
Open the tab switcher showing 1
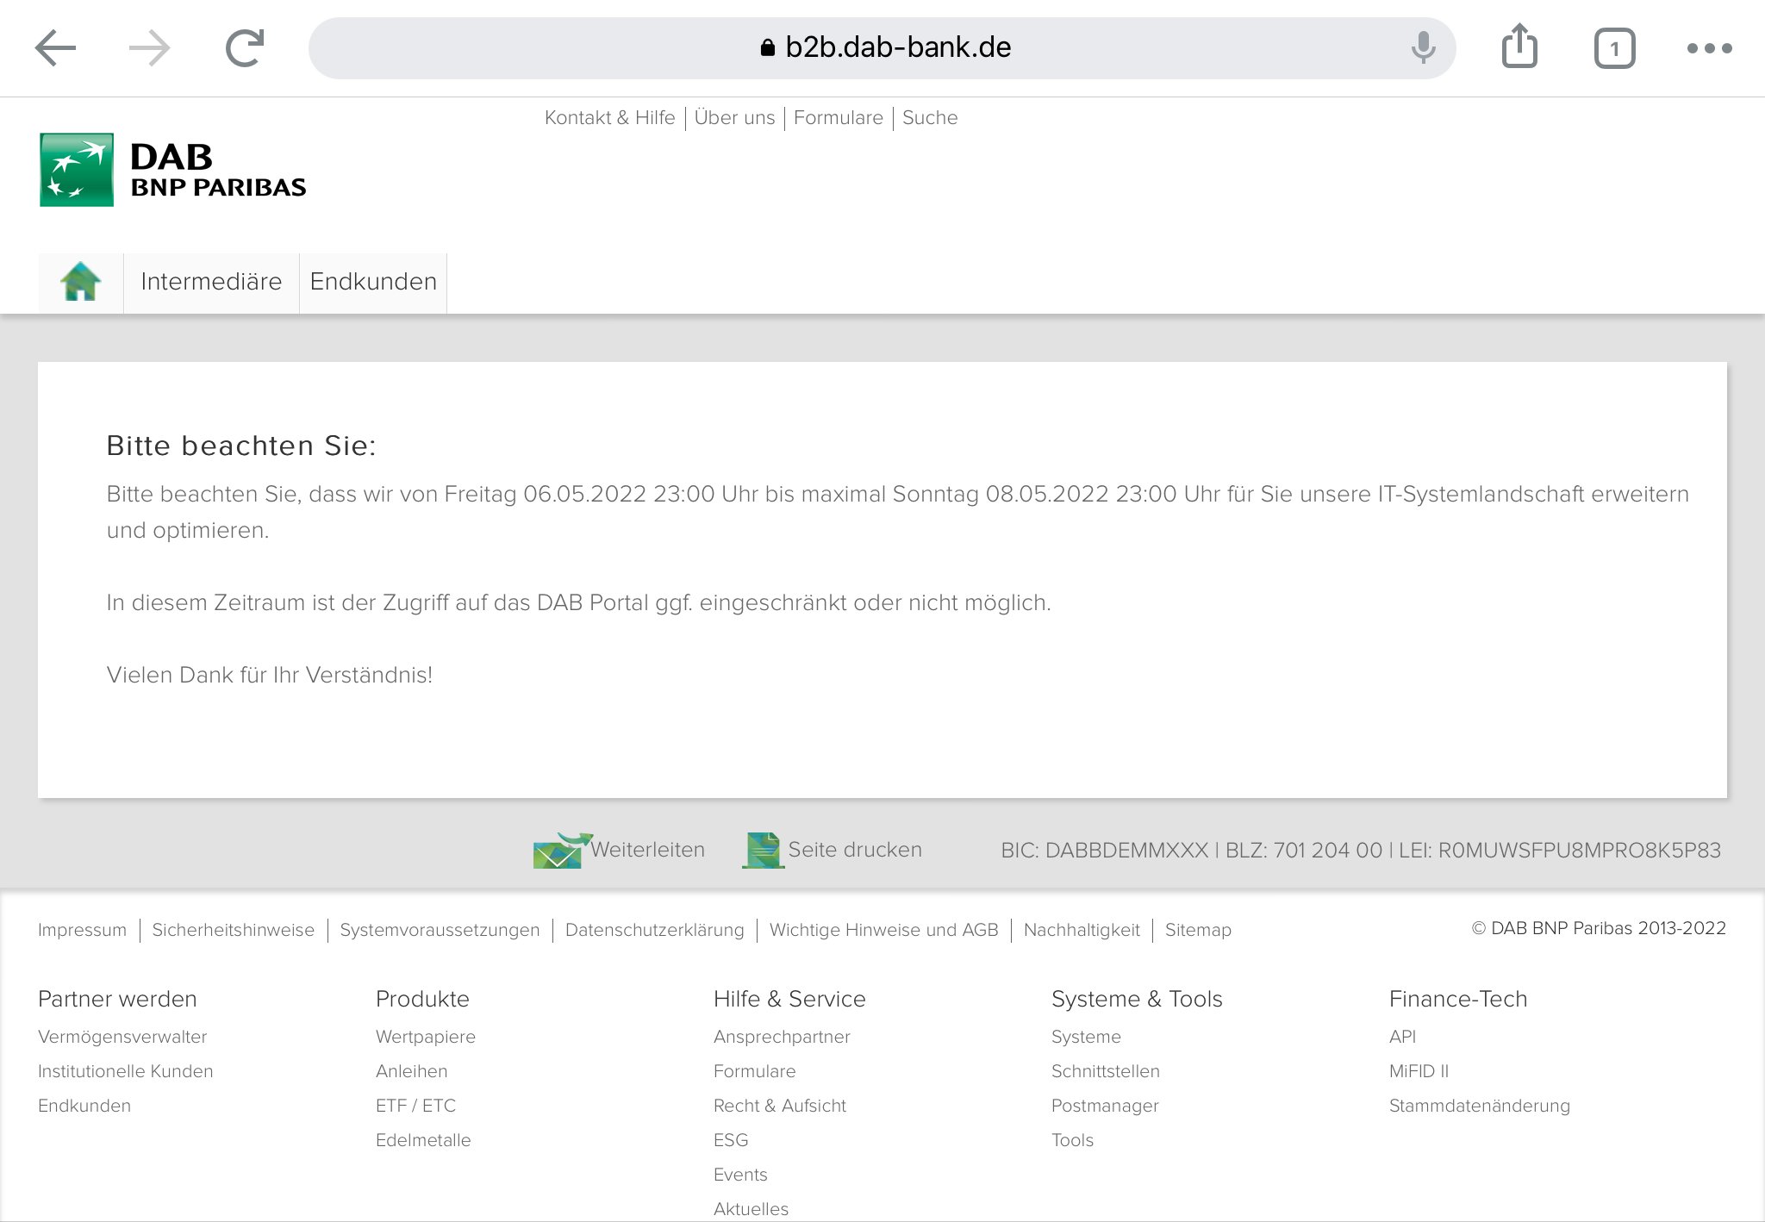[x=1614, y=48]
